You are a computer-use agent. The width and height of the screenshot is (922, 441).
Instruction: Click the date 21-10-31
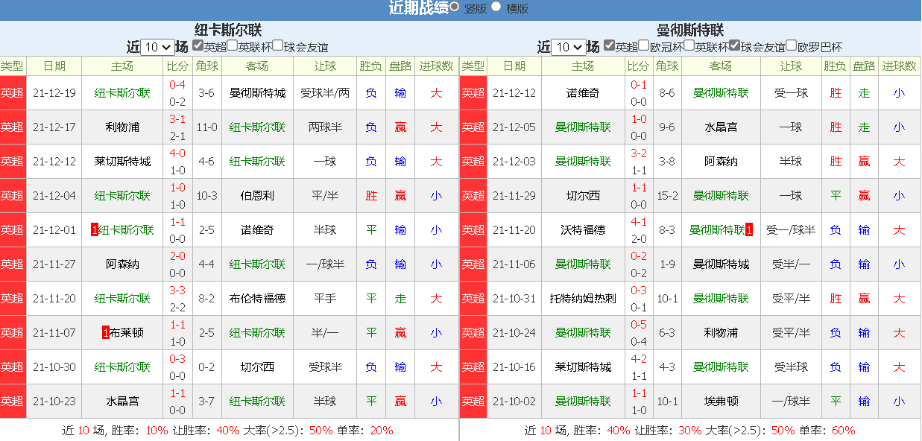coord(514,299)
